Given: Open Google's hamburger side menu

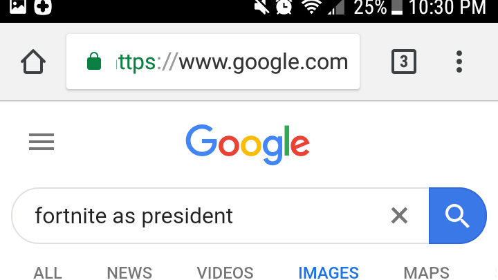Looking at the screenshot, I should coord(41,142).
